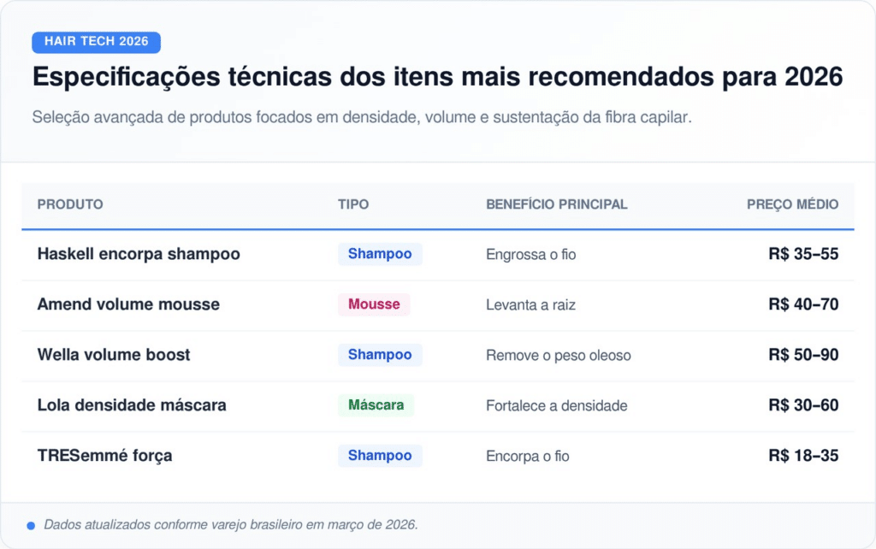Screen dimensions: 876x549
Task: Click the R$ 18–35 price
Action: pos(803,456)
